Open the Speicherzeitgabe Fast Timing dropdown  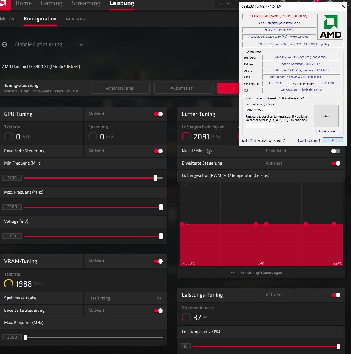(125, 298)
